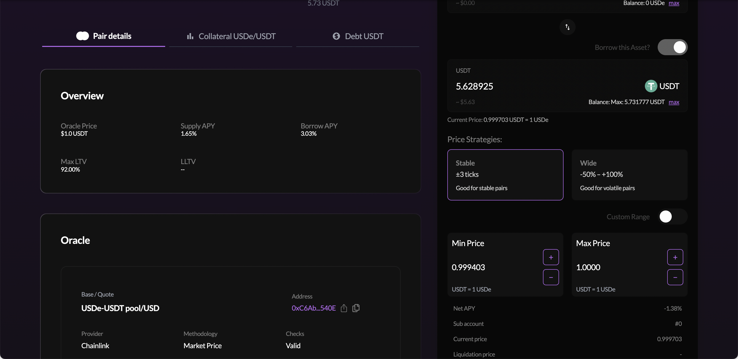Screen dimensions: 738x359
Task: Open the Debt USDT tab
Action: pyautogui.click(x=358, y=36)
